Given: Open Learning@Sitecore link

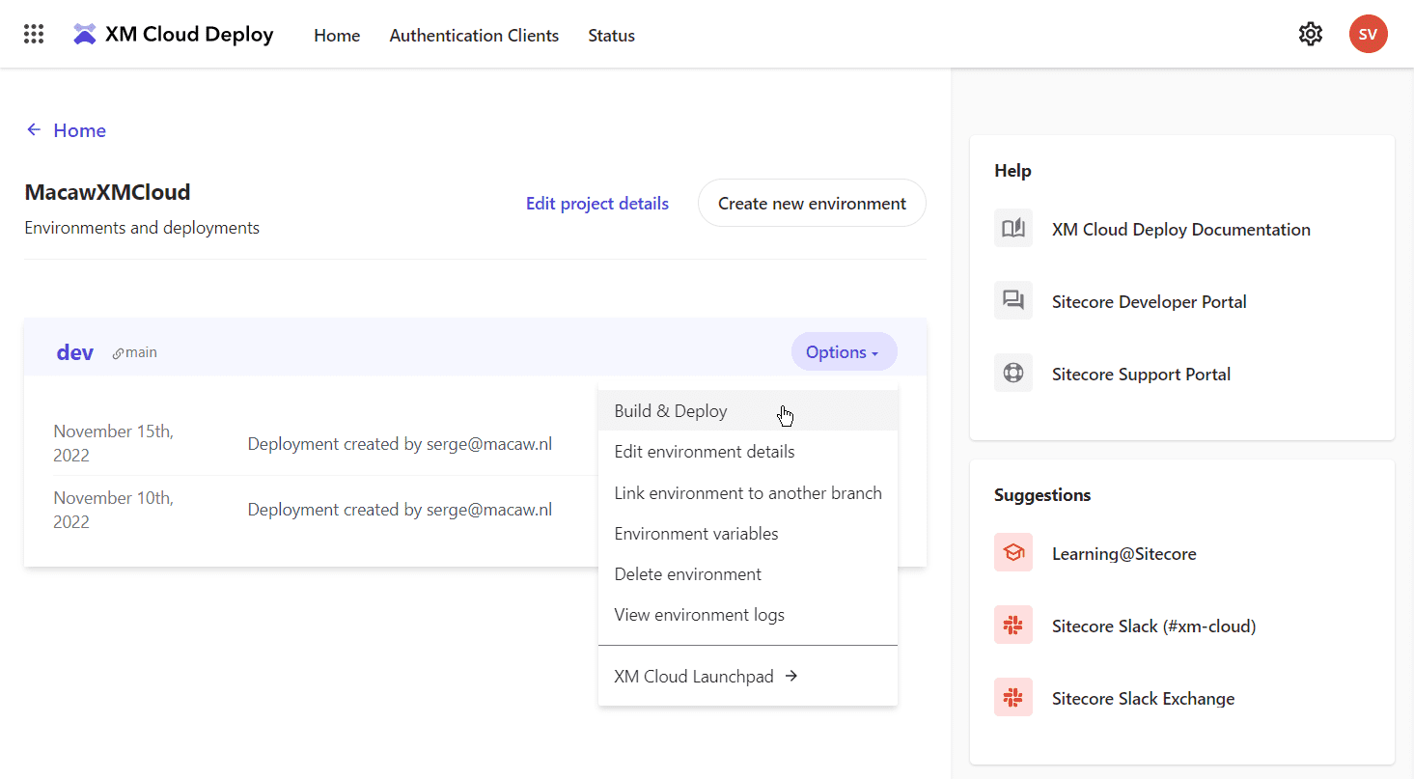Looking at the screenshot, I should 1123,553.
